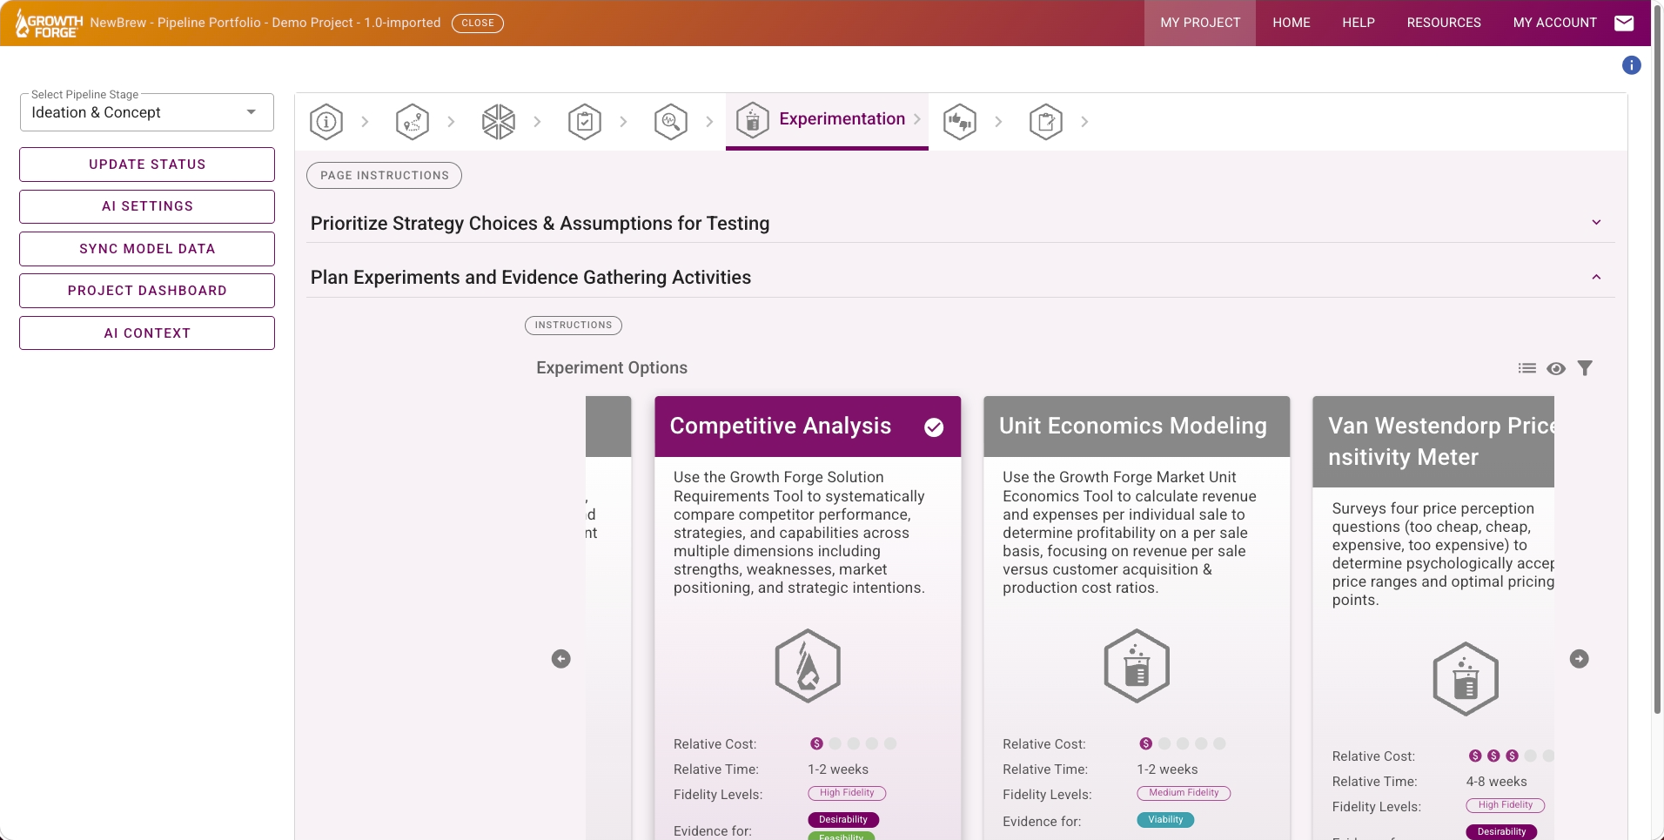Click first cost dollar dot on Van Westendorp
1664x840 pixels.
(x=1475, y=756)
